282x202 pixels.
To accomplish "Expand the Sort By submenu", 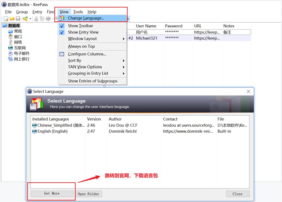I will (92, 61).
